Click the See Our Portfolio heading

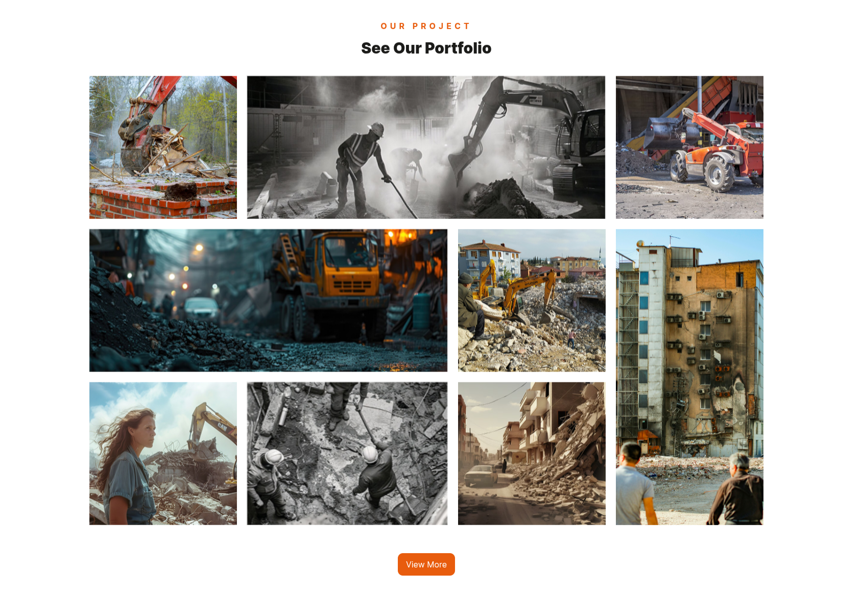[426, 48]
